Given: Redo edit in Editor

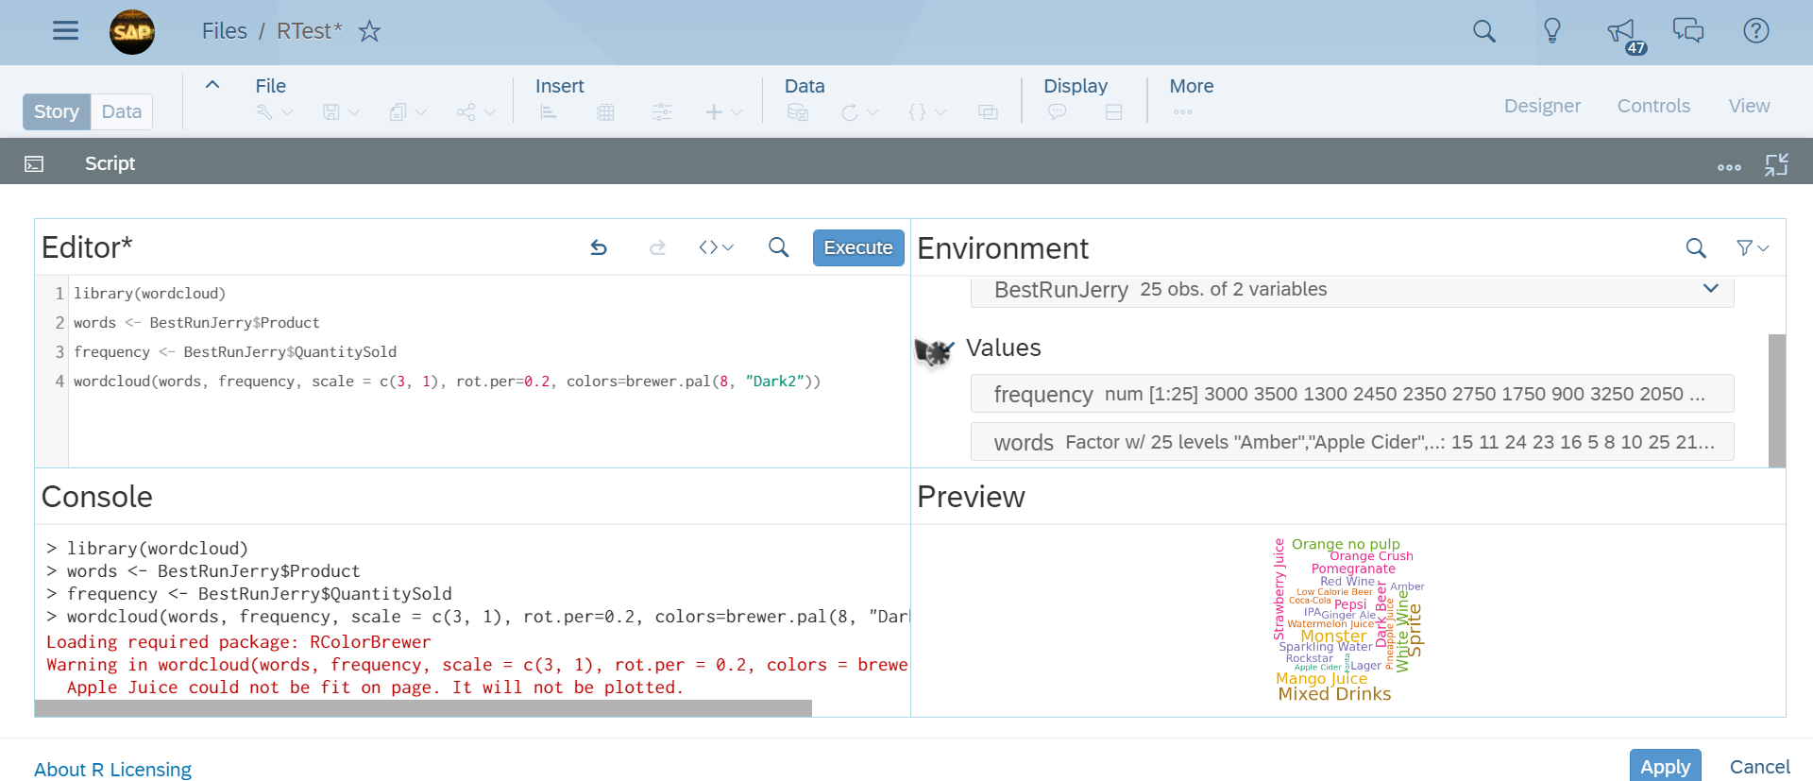Looking at the screenshot, I should click(657, 247).
